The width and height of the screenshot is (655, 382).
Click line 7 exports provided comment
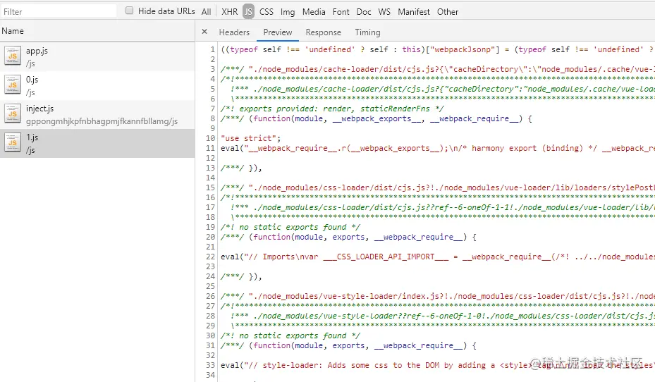click(332, 109)
